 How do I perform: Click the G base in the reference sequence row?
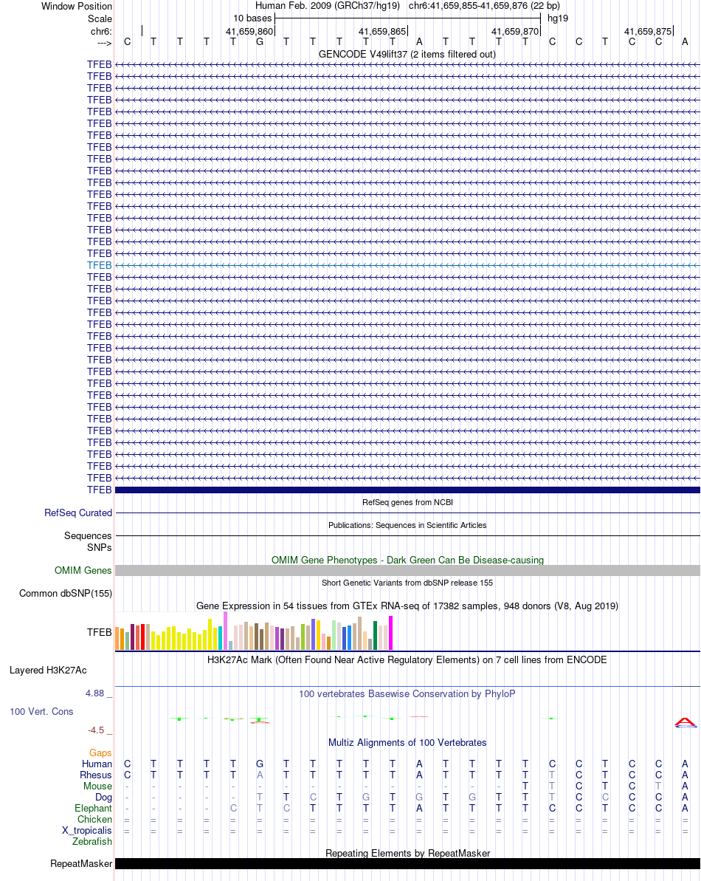click(259, 41)
